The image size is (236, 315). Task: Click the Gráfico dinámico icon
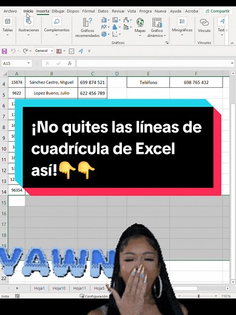click(x=157, y=22)
